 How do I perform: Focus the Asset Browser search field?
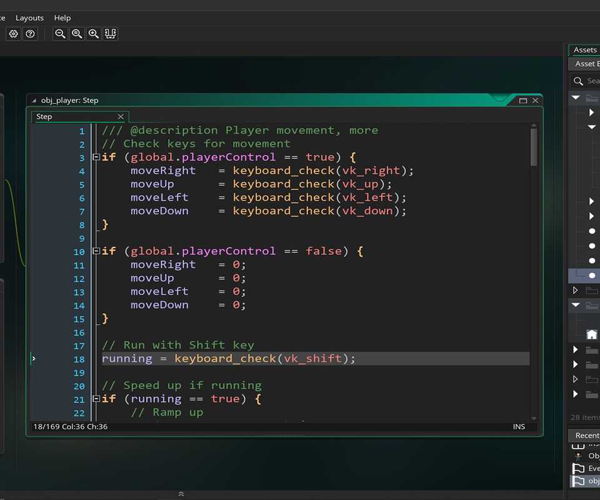pyautogui.click(x=592, y=81)
